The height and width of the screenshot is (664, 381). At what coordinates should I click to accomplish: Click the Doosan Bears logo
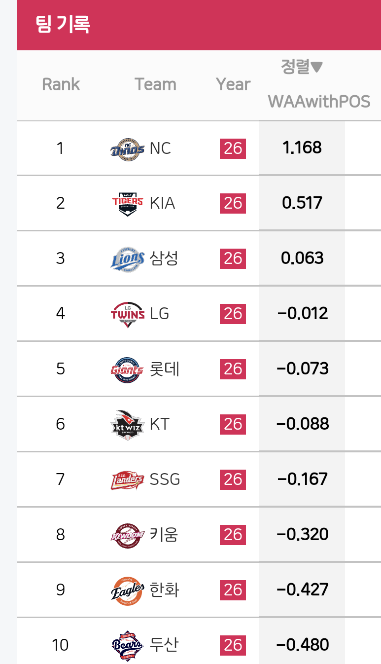pos(128,645)
